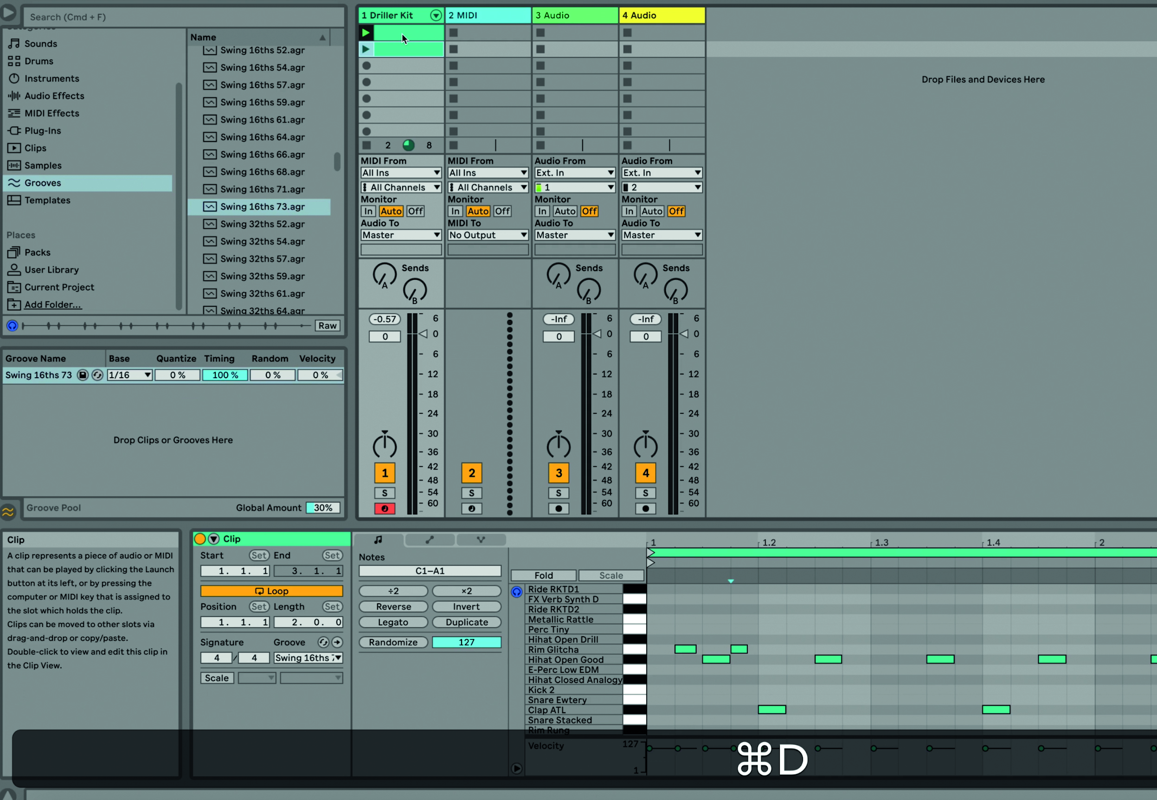The image size is (1157, 800).
Task: Toggle the Fold button in MIDI editor
Action: pyautogui.click(x=544, y=576)
